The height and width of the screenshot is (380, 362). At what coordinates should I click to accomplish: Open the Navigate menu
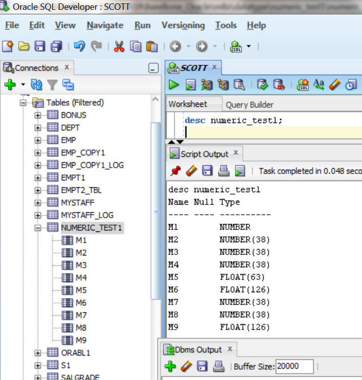tap(105, 25)
